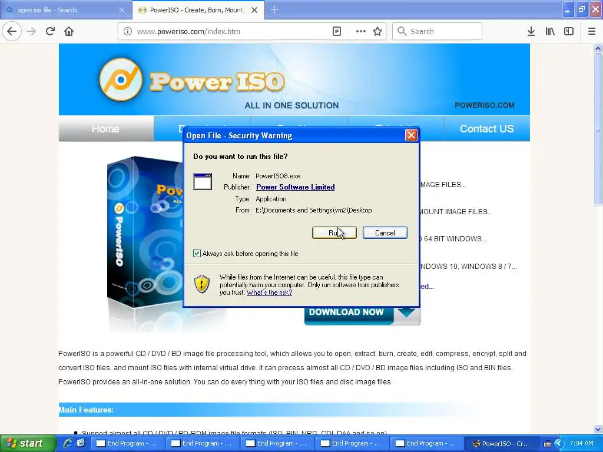603x452 pixels.
Task: Click the application file icon in dialog
Action: click(x=203, y=181)
